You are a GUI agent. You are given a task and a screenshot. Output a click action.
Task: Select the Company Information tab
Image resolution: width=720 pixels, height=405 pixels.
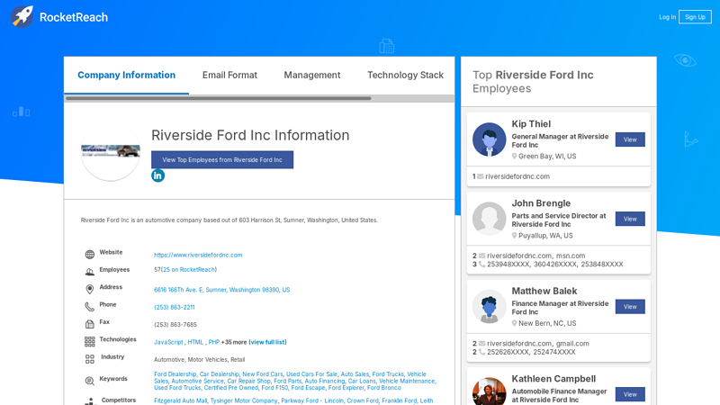point(126,75)
